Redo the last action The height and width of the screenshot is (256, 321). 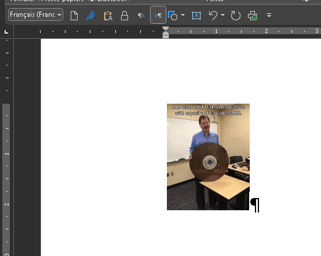235,16
